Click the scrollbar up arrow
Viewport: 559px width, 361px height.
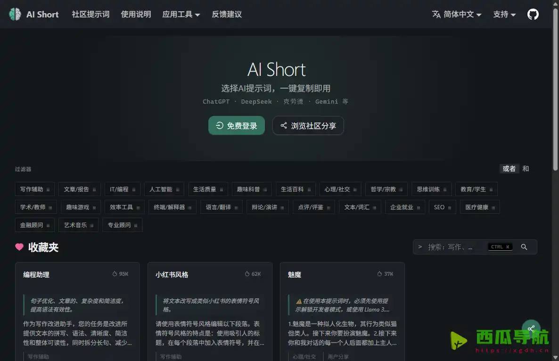point(555,3)
